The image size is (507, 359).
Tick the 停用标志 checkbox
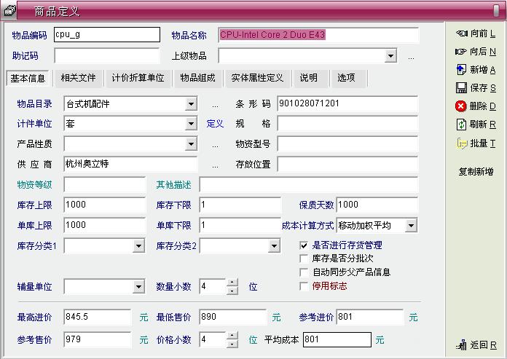tap(304, 286)
